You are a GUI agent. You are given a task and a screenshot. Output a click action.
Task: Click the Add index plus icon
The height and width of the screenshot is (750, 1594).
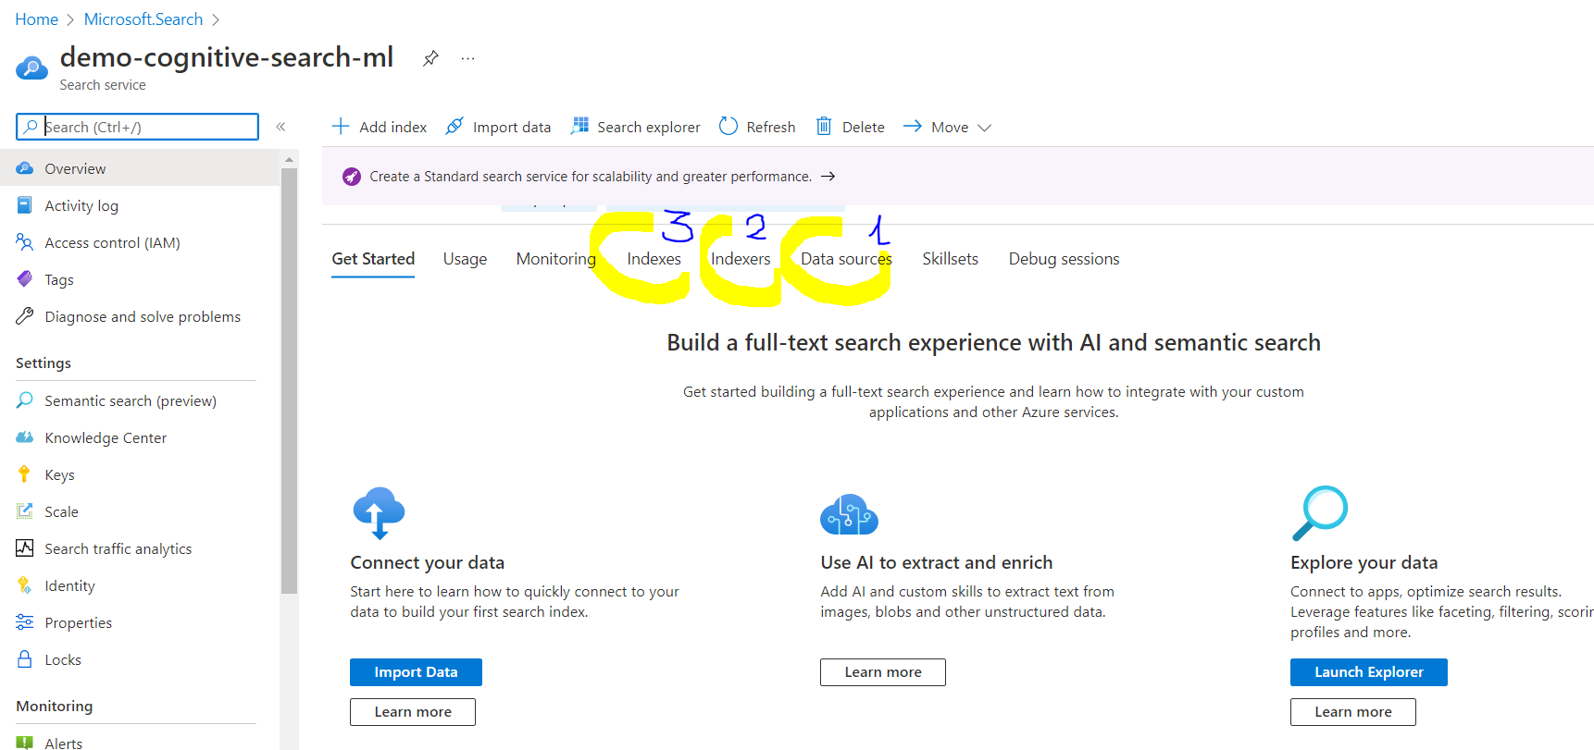[341, 126]
